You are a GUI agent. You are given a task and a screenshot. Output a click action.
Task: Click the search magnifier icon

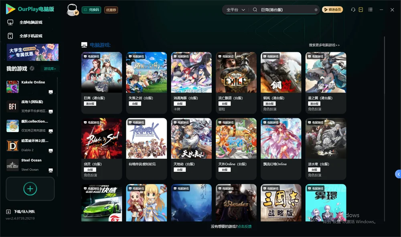coord(255,10)
